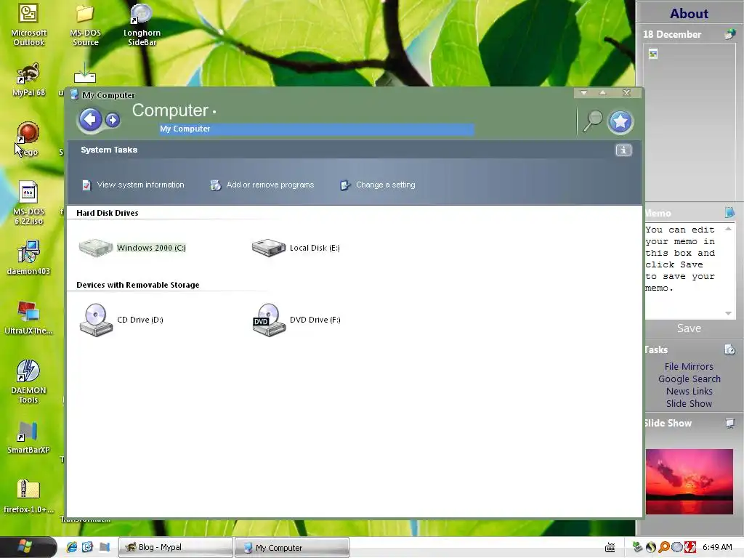This screenshot has width=744, height=558.
Task: Click the Memo panel icon
Action: pyautogui.click(x=729, y=213)
